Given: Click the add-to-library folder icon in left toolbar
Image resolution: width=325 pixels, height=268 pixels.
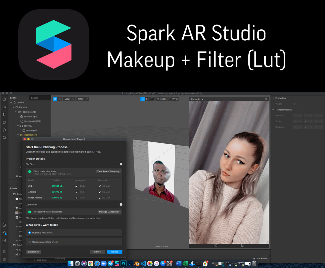Looking at the screenshot, I should click(4, 225).
